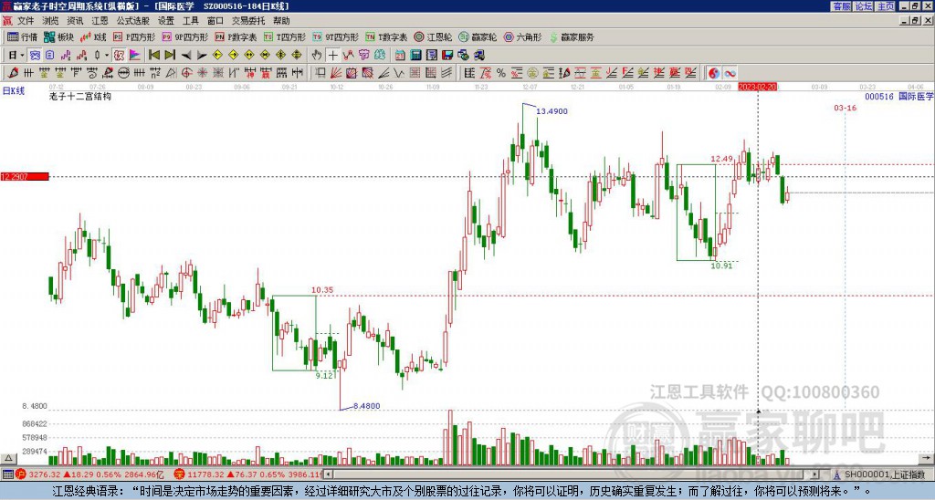Click the 客服 link in title bar

(841, 6)
